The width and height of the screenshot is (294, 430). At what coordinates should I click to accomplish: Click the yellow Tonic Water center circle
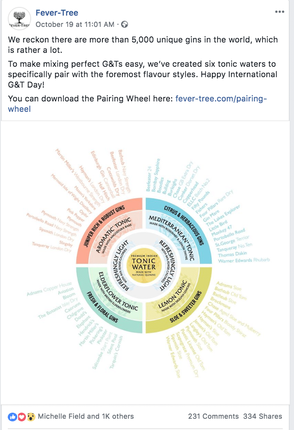(144, 264)
